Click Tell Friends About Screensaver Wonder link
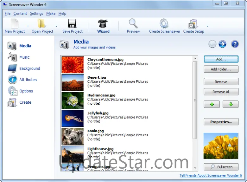The image size is (247, 182). pyautogui.click(x=211, y=176)
